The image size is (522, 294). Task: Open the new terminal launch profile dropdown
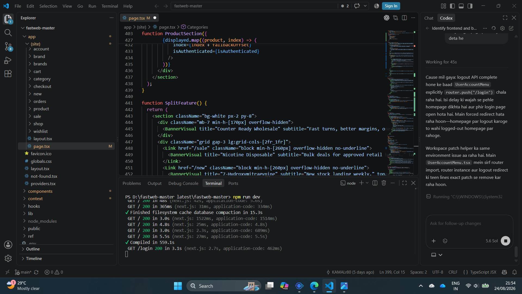pyautogui.click(x=367, y=183)
